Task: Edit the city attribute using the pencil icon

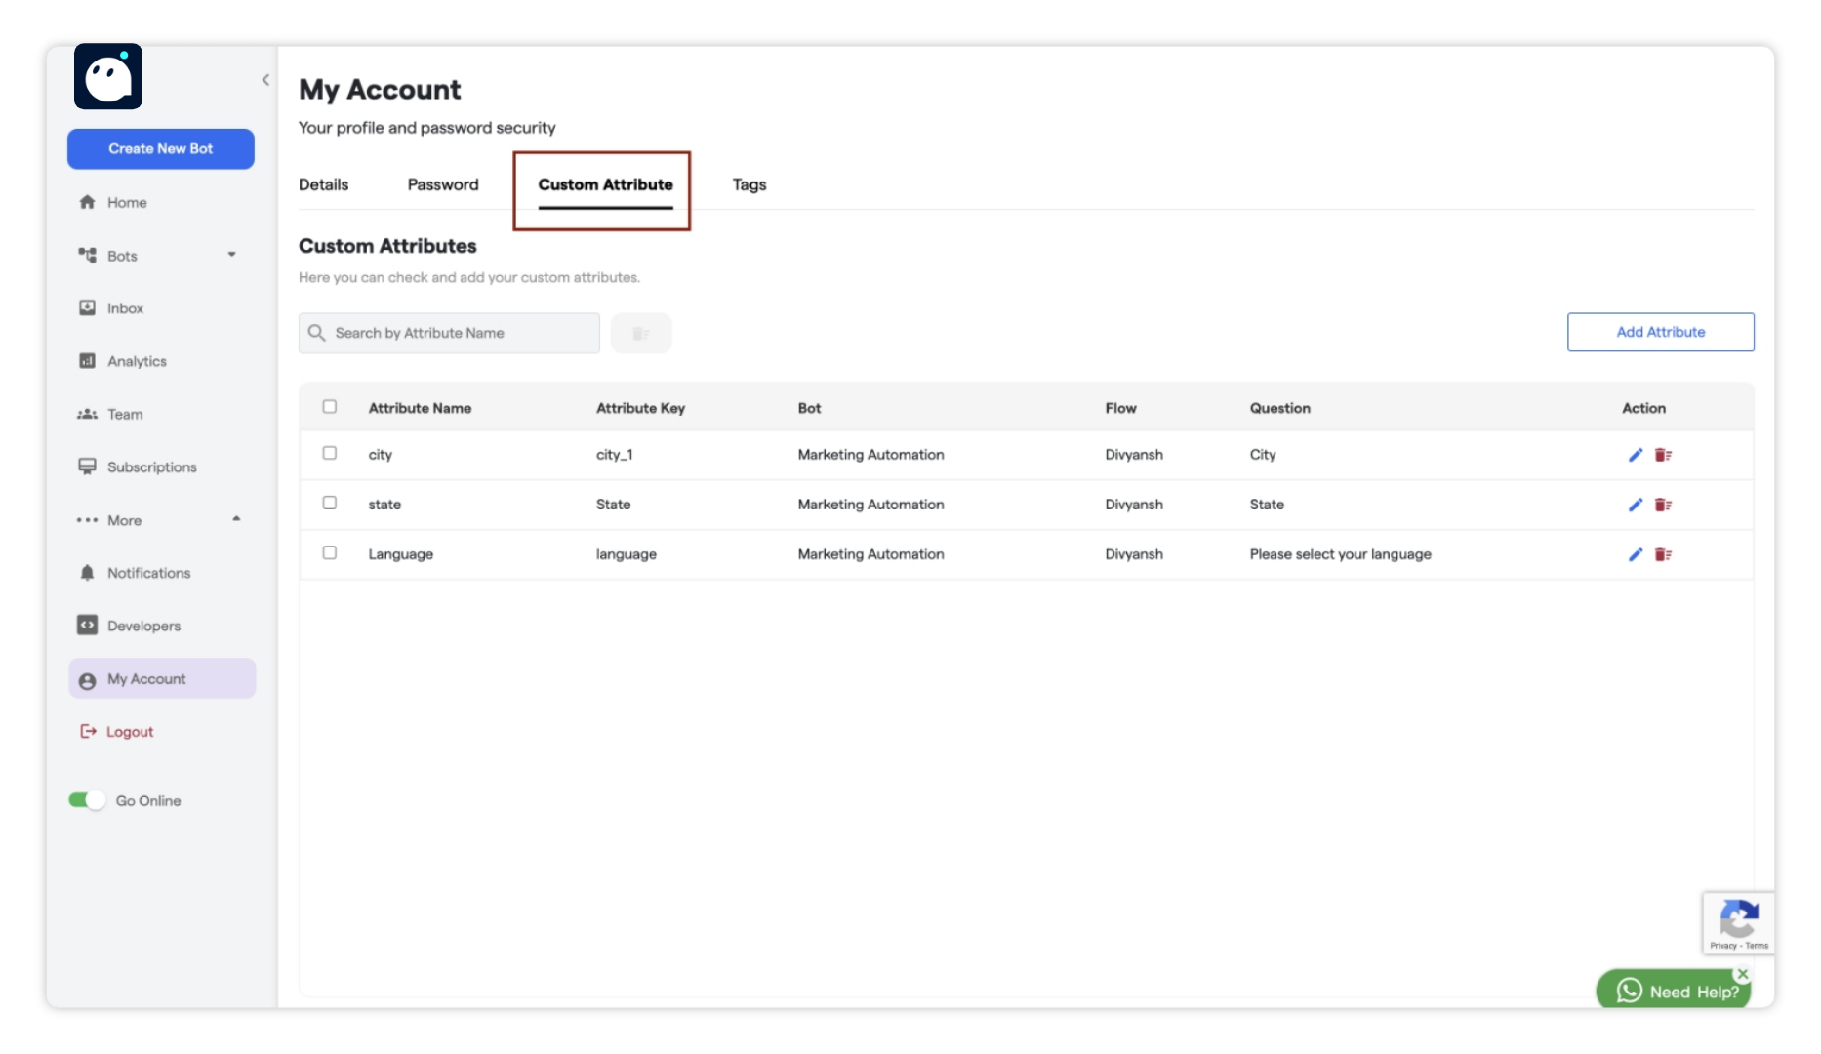Action: 1636,454
